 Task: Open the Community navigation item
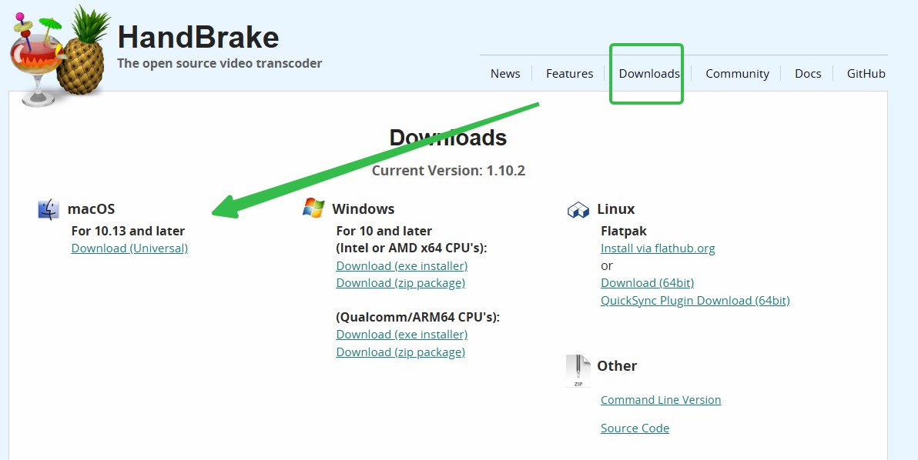(x=737, y=74)
